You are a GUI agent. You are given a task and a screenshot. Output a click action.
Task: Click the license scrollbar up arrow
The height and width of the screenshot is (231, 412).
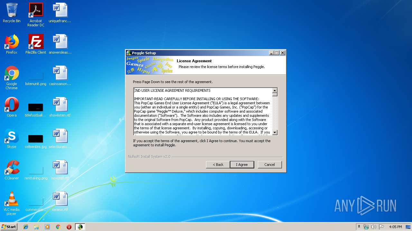click(x=275, y=90)
